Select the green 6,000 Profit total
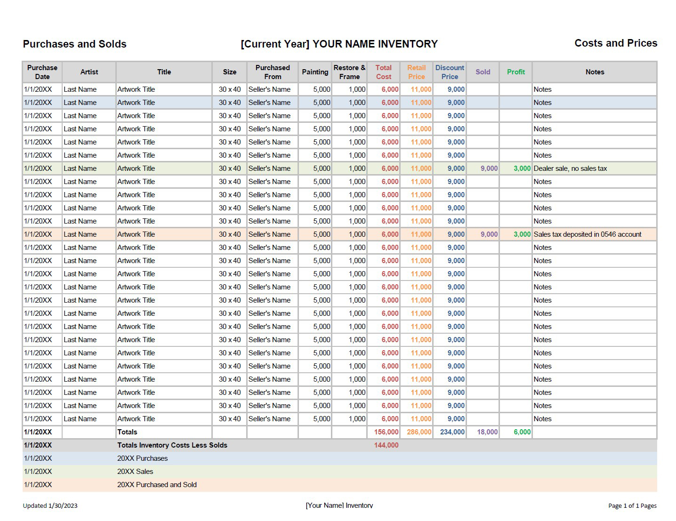676x521 pixels. [x=522, y=432]
